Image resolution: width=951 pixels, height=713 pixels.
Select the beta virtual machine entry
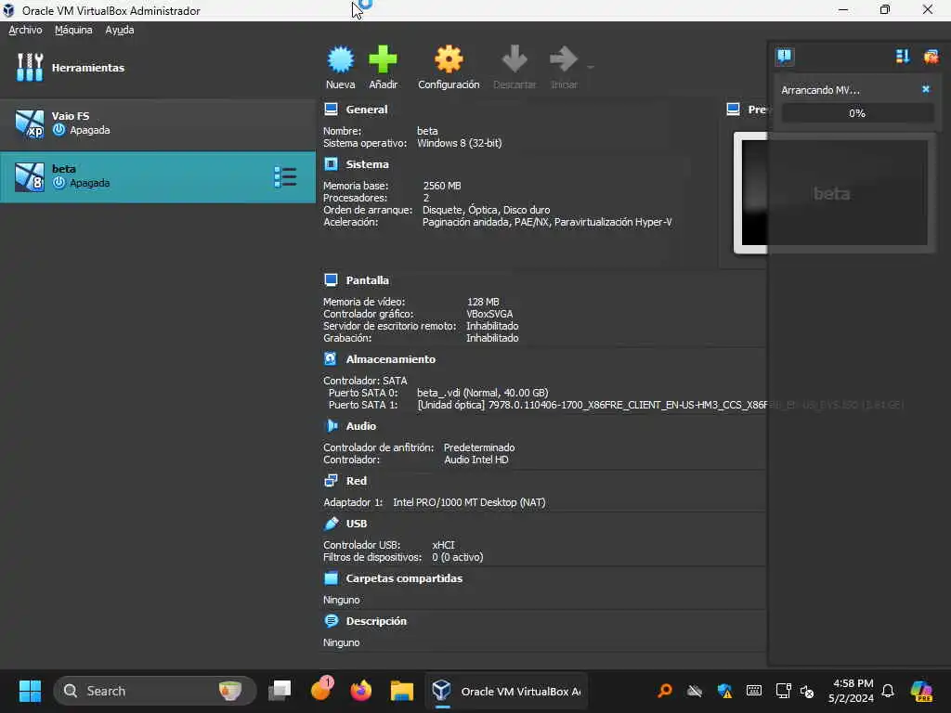(x=158, y=177)
